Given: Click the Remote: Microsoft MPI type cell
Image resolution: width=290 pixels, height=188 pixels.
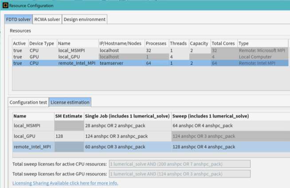Looking at the screenshot, I should coord(263,50).
